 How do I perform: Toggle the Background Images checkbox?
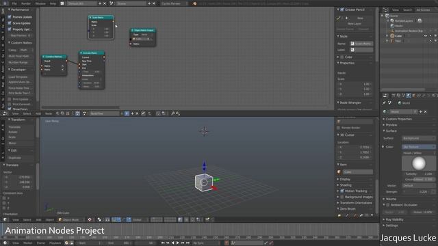(342, 197)
